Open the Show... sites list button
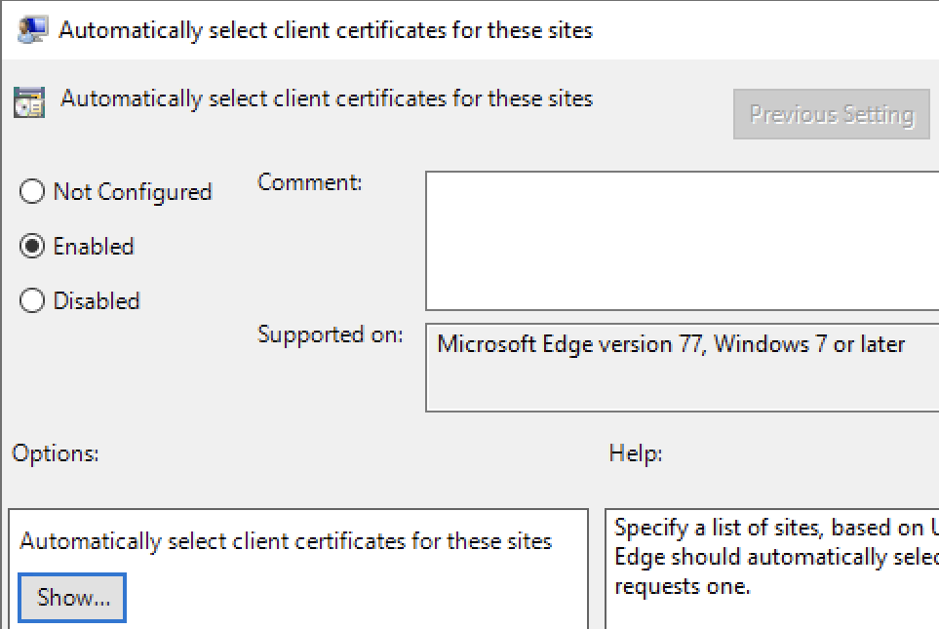 click(x=72, y=597)
